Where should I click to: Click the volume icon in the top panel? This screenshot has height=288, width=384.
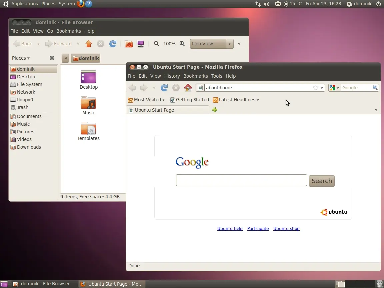coord(267,4)
